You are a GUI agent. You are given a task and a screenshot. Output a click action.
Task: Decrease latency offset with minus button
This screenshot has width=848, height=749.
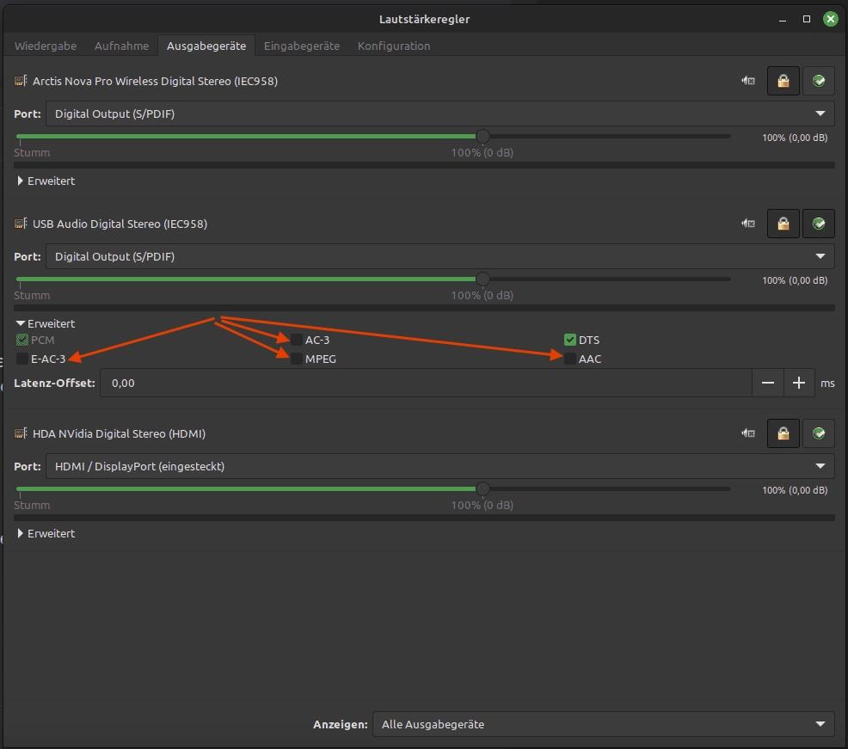[767, 384]
